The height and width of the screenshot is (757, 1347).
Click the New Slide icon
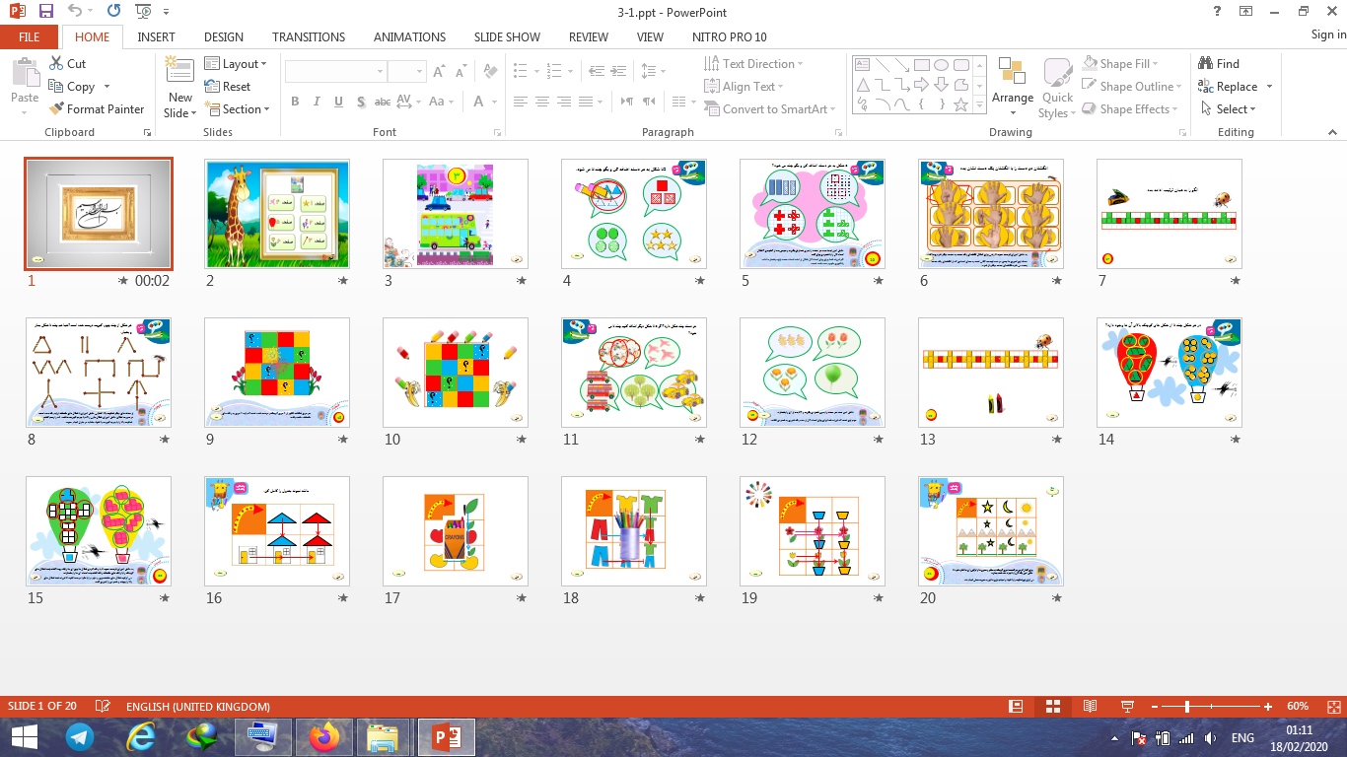(x=180, y=74)
